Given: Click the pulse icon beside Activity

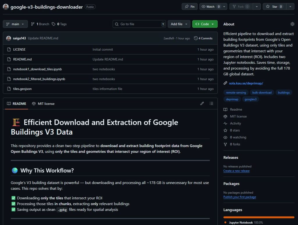Looking at the screenshot, I should 225,123.
